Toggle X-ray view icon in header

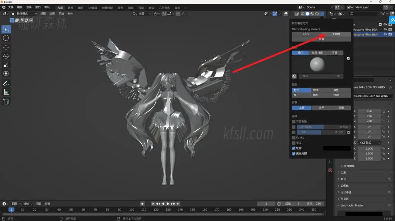point(296,14)
